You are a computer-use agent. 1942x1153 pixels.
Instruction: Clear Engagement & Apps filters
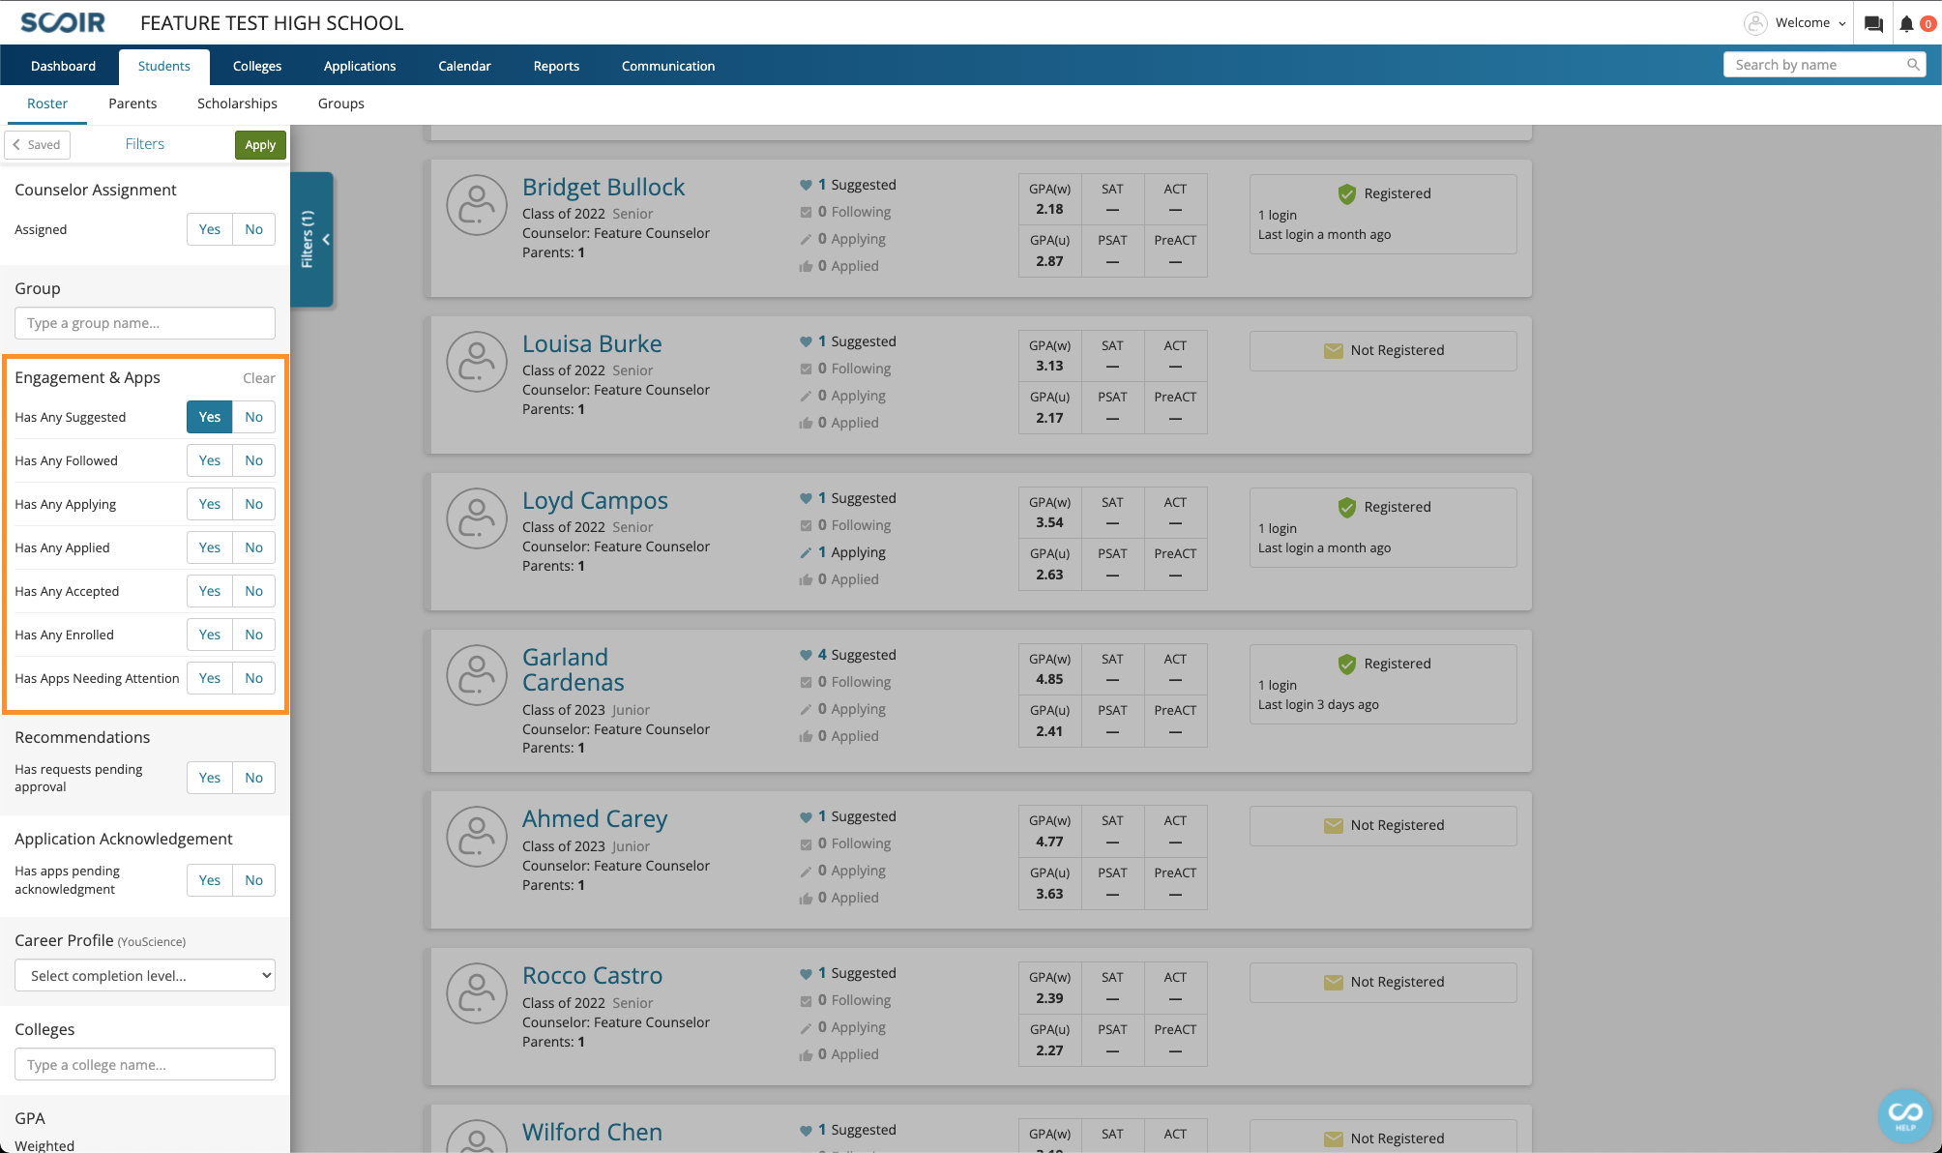259,378
